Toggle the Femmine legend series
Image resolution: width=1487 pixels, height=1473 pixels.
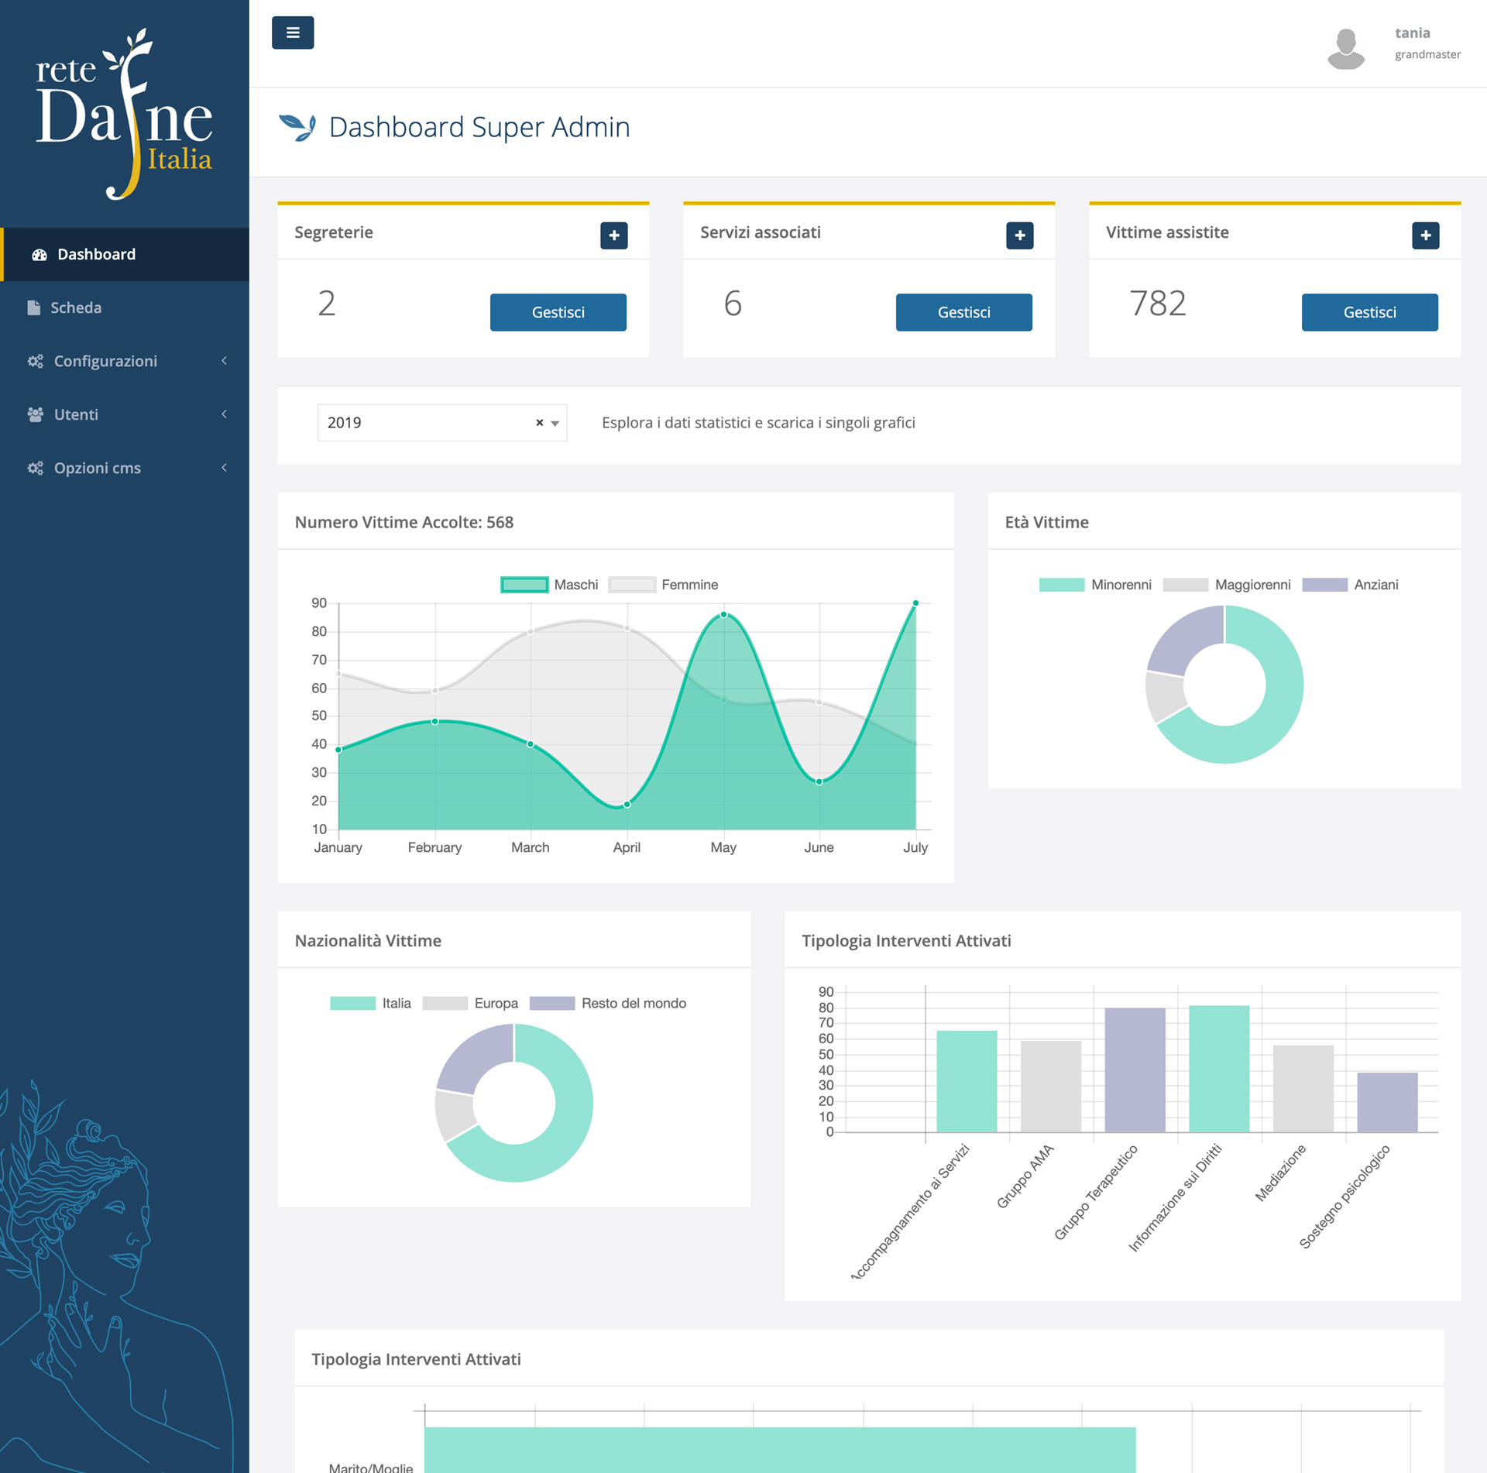click(x=664, y=585)
